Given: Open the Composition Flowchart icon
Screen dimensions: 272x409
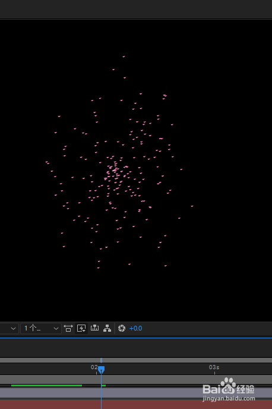Looking at the screenshot, I should (107, 328).
